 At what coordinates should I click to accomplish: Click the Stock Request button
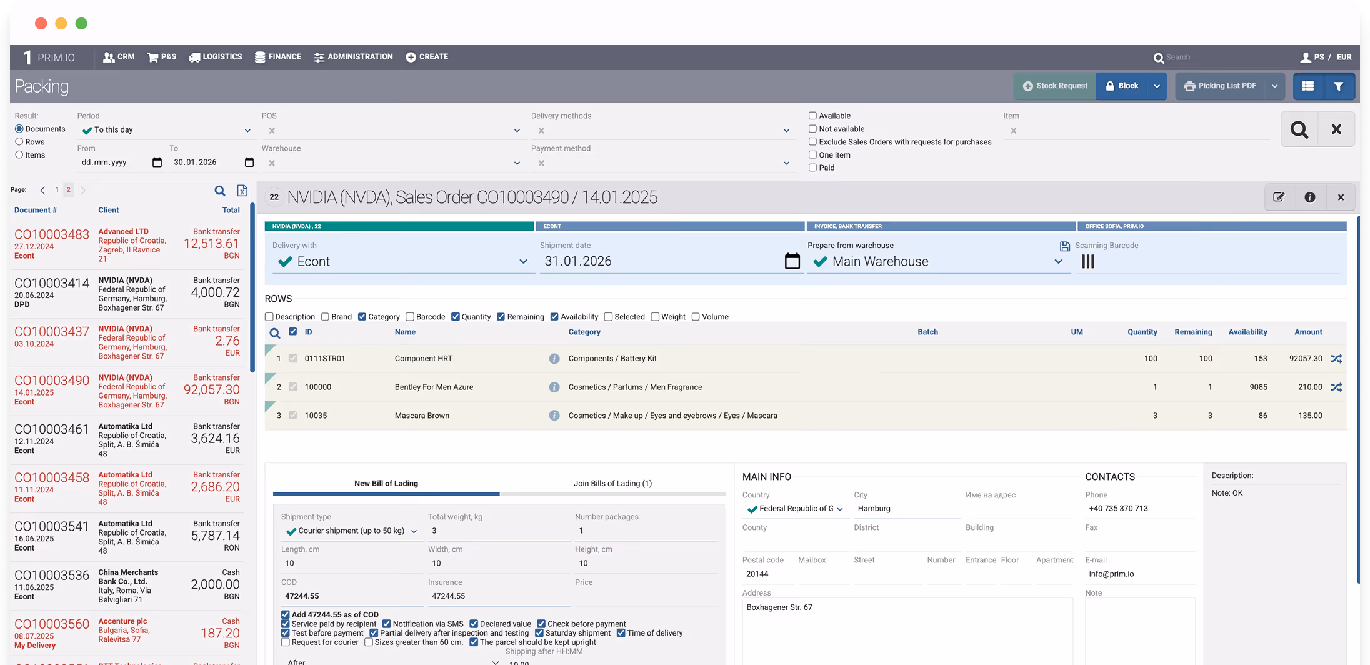click(x=1055, y=86)
